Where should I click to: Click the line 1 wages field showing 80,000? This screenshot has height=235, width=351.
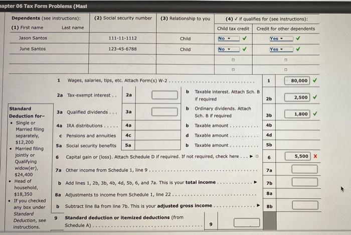[297, 81]
